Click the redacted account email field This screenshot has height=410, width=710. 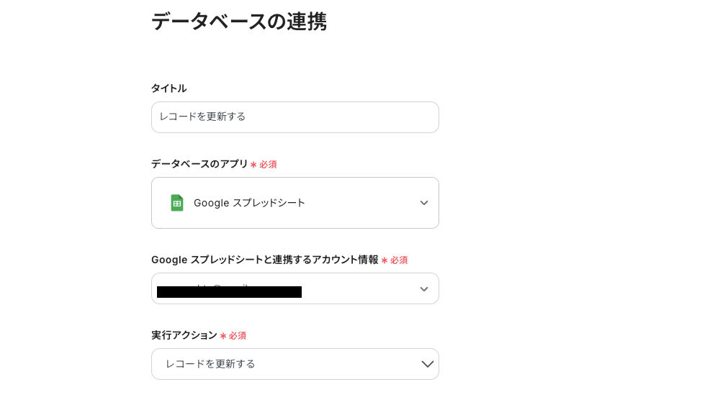click(x=229, y=291)
